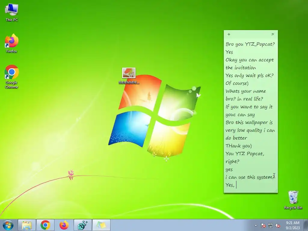Click the sticky note resize grip corner
308x231 pixels.
coord(276,191)
